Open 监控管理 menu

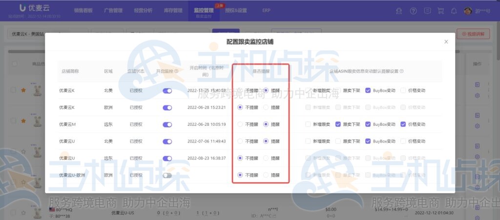[x=204, y=11]
